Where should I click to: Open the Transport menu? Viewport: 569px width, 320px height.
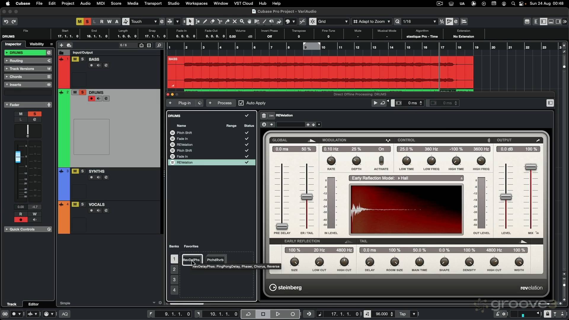pyautogui.click(x=153, y=3)
